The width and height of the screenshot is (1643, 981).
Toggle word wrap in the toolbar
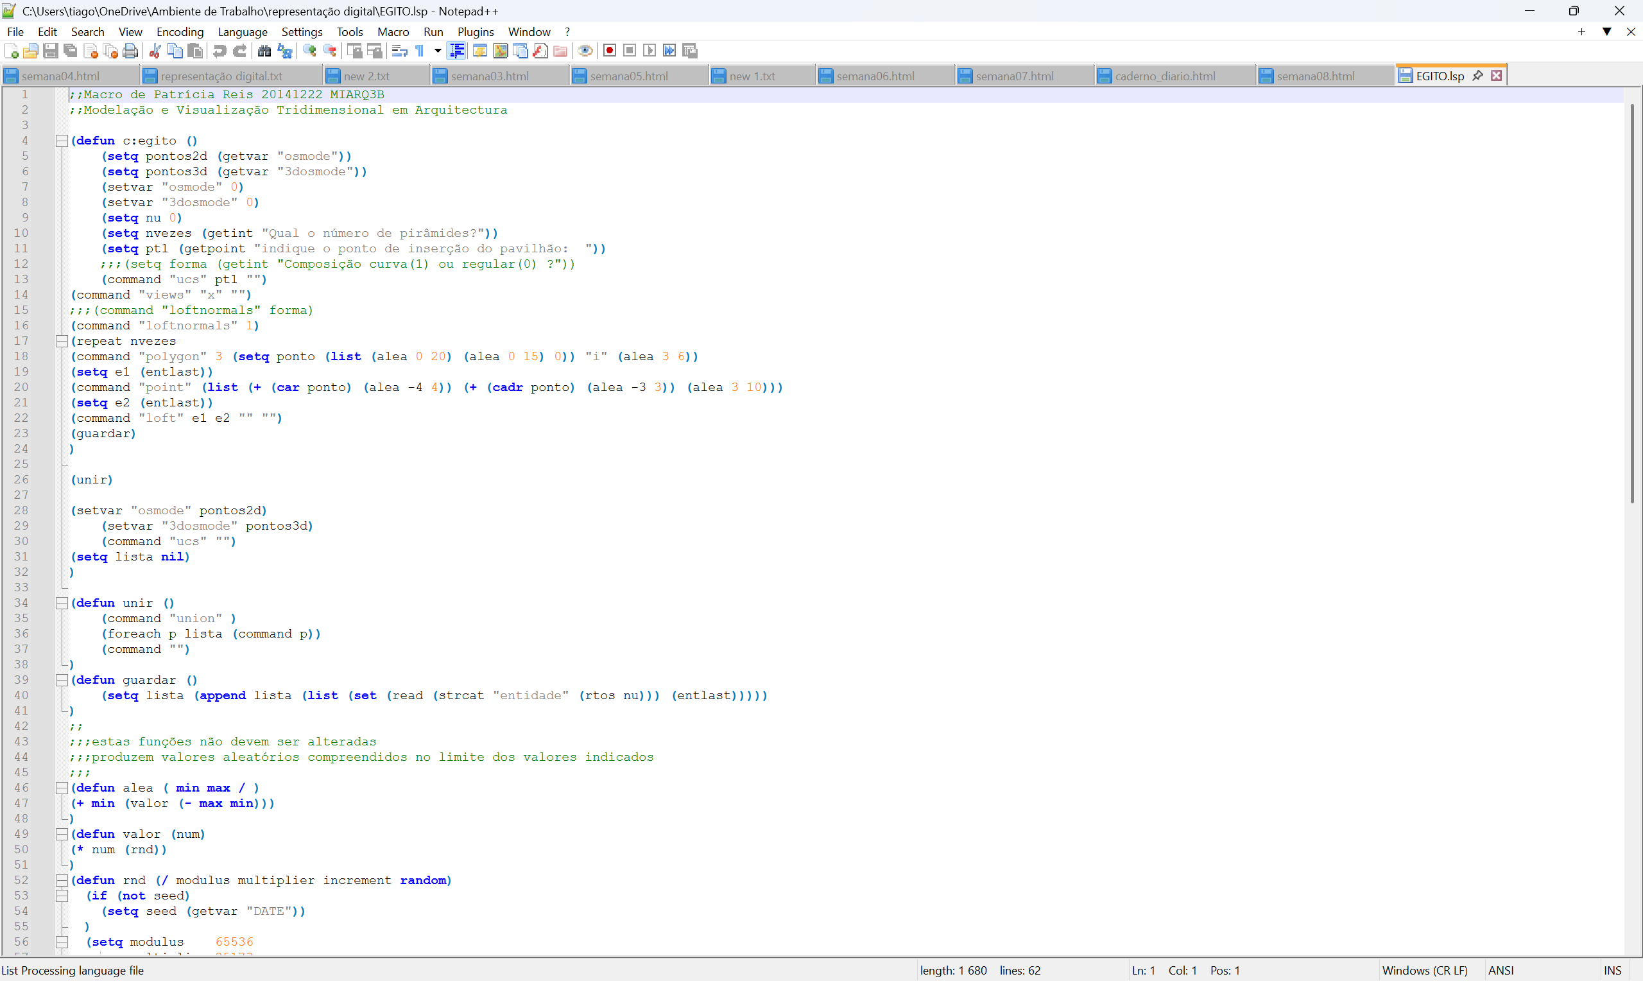click(399, 51)
